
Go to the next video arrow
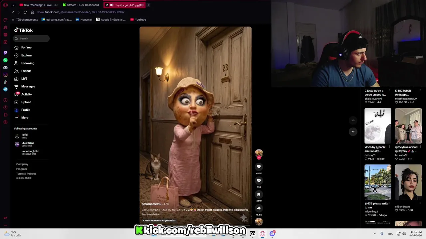tap(353, 131)
